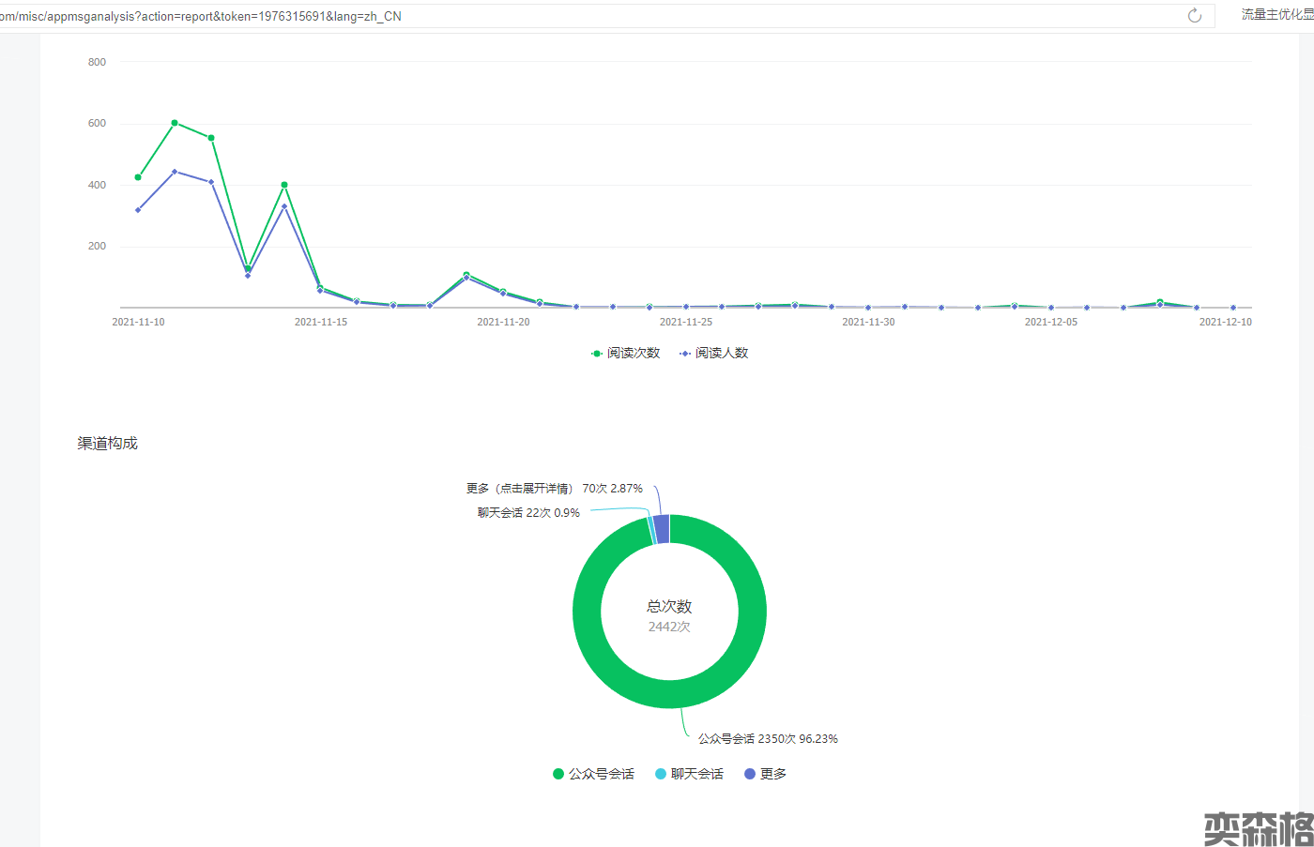
Task: Expand the 更多（点击展开详情）70次 label
Action: click(x=554, y=489)
